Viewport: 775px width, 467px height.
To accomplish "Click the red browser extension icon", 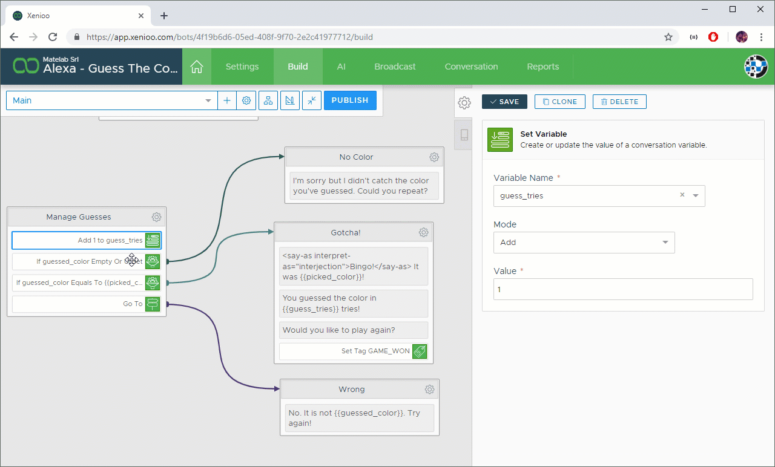I will 713,37.
